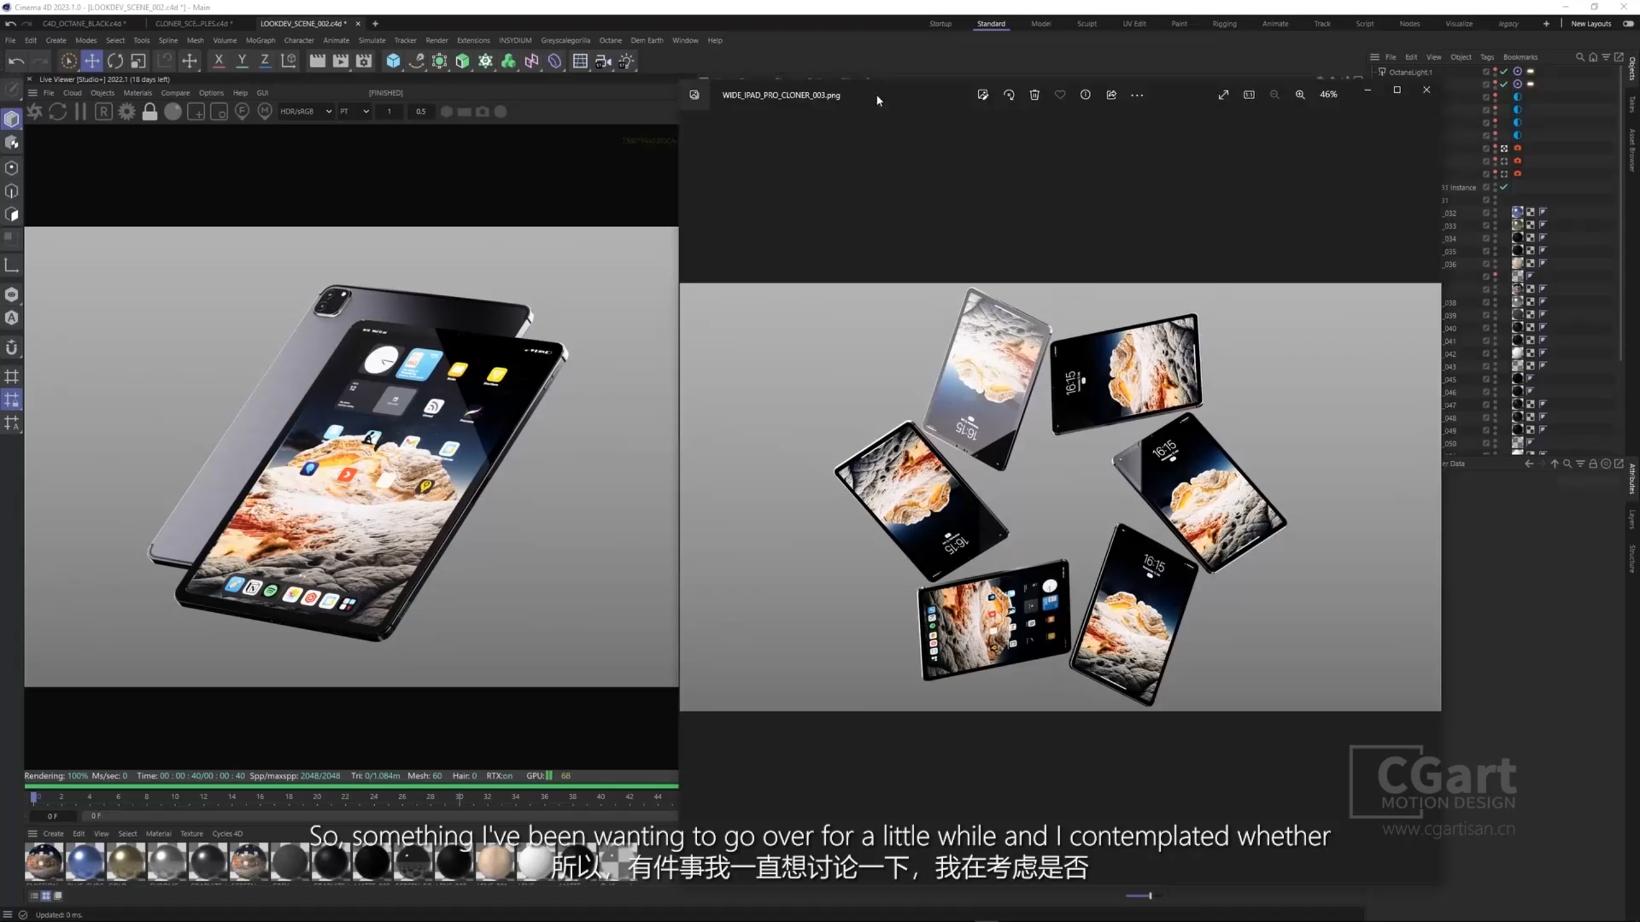Click the rotate image icon in photo viewer
The image size is (1640, 922).
[x=1009, y=95]
